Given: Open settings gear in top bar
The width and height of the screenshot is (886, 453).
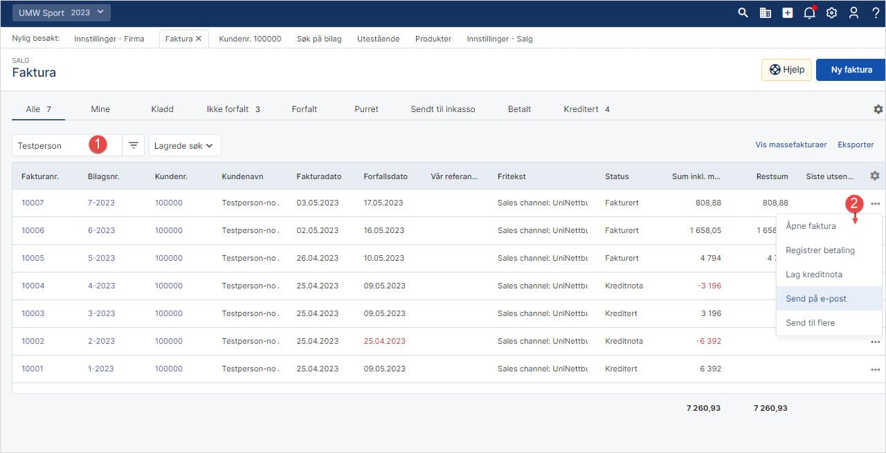Looking at the screenshot, I should (x=831, y=12).
